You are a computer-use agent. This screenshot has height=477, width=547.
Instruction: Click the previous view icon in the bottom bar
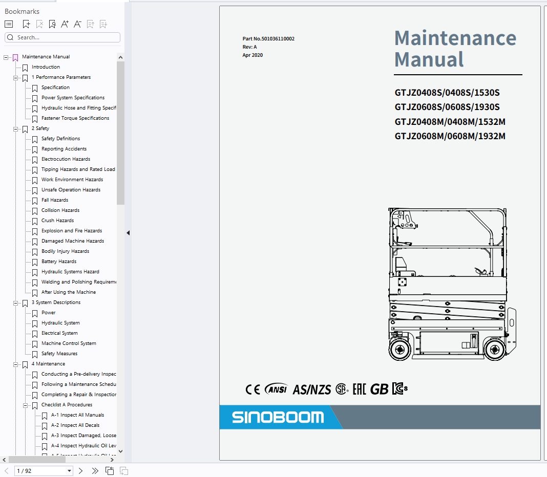110,471
